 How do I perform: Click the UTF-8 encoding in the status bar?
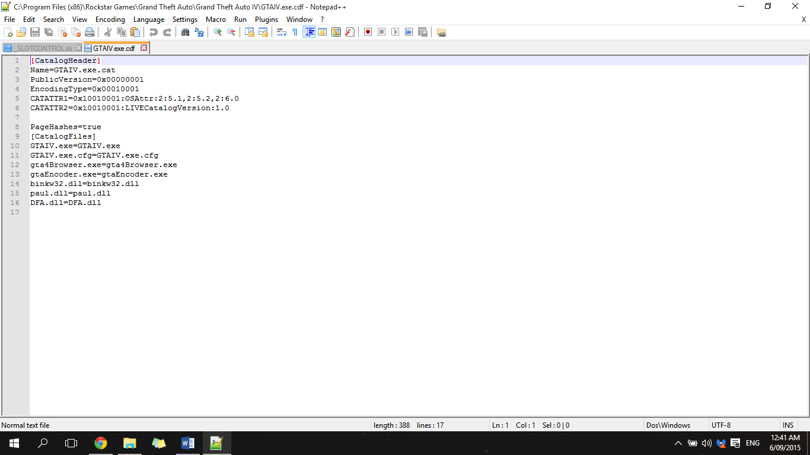[721, 425]
